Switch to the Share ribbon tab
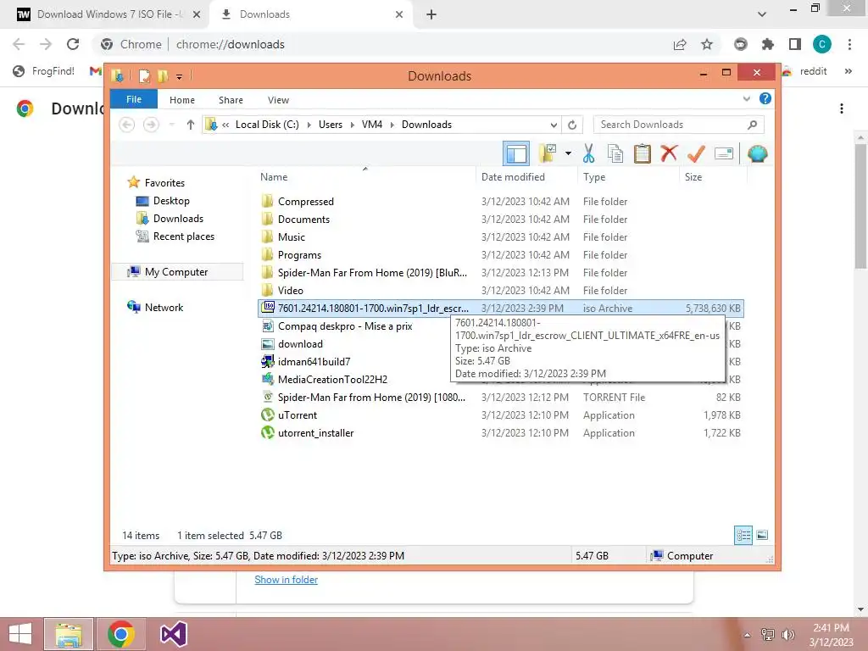868x651 pixels. click(x=231, y=100)
